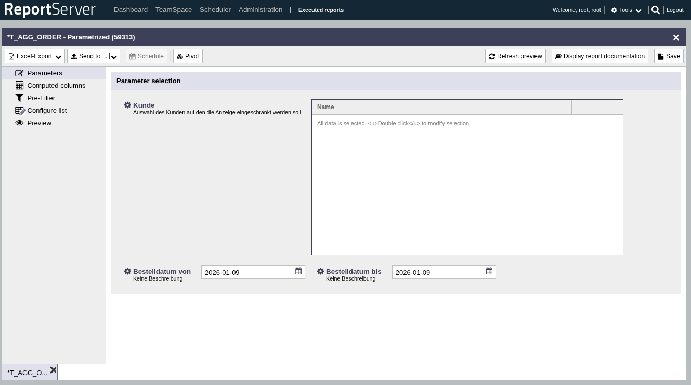Open calendar picker for Bestelldatum bis
The width and height of the screenshot is (691, 385).
[x=489, y=271]
